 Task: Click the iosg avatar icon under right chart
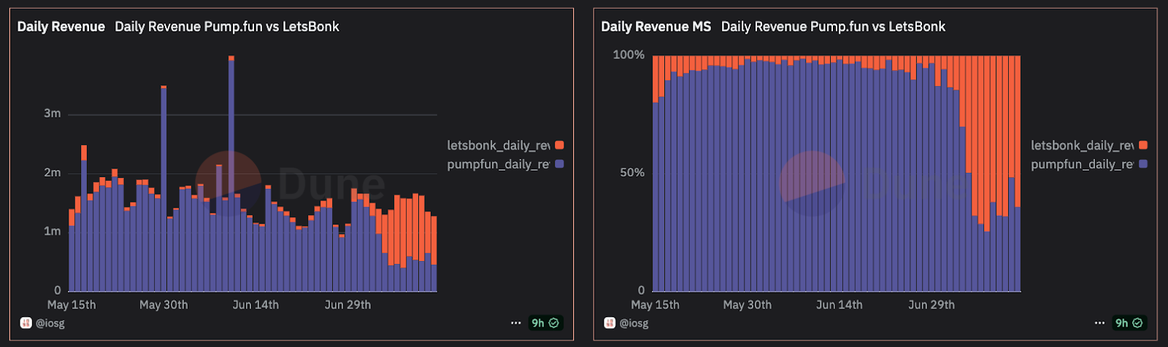pyautogui.click(x=610, y=323)
